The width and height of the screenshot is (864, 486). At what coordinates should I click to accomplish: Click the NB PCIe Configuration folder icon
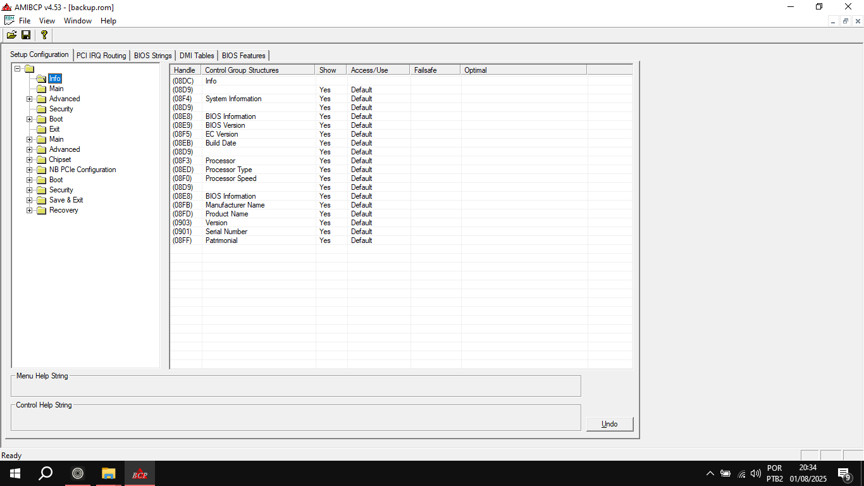[41, 170]
